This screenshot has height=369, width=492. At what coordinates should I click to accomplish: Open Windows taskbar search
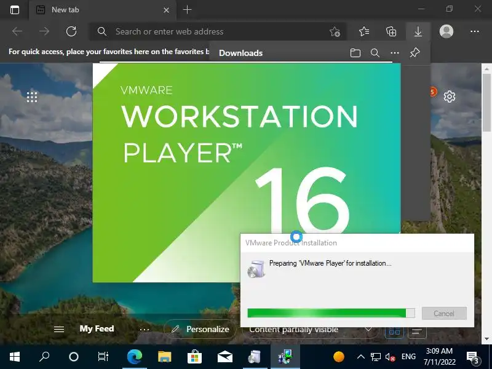tap(44, 357)
